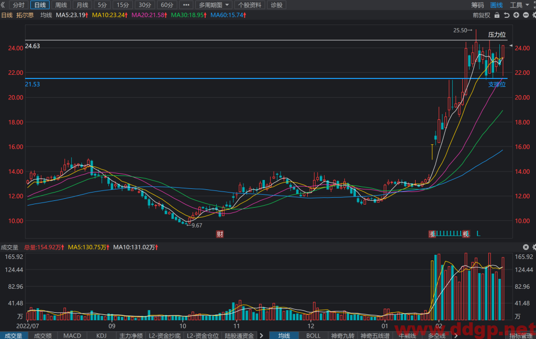
Task: Close the volume sub-panel with the X icon
Action: click(x=526, y=247)
